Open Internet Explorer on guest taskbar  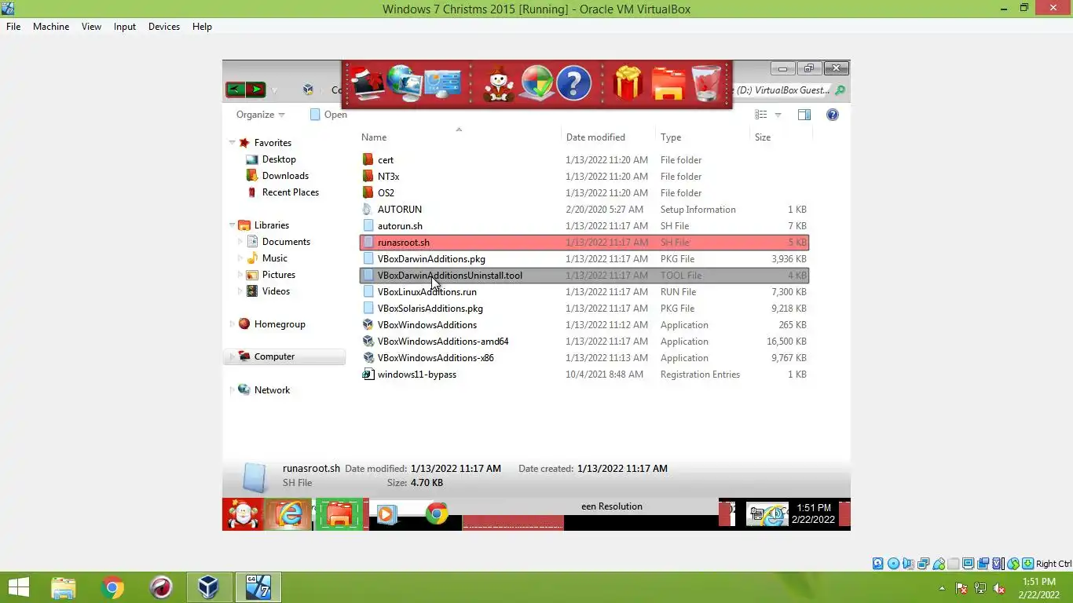coord(289,515)
